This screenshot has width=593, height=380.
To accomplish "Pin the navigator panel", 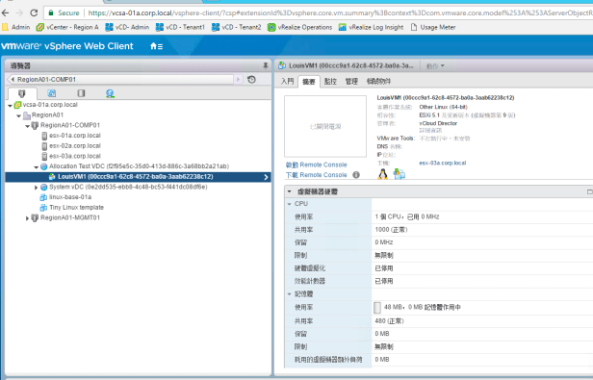I will (x=266, y=65).
